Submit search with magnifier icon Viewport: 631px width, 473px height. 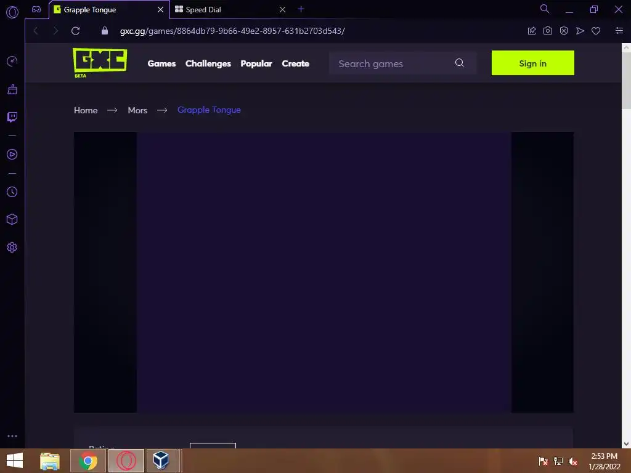tap(460, 63)
